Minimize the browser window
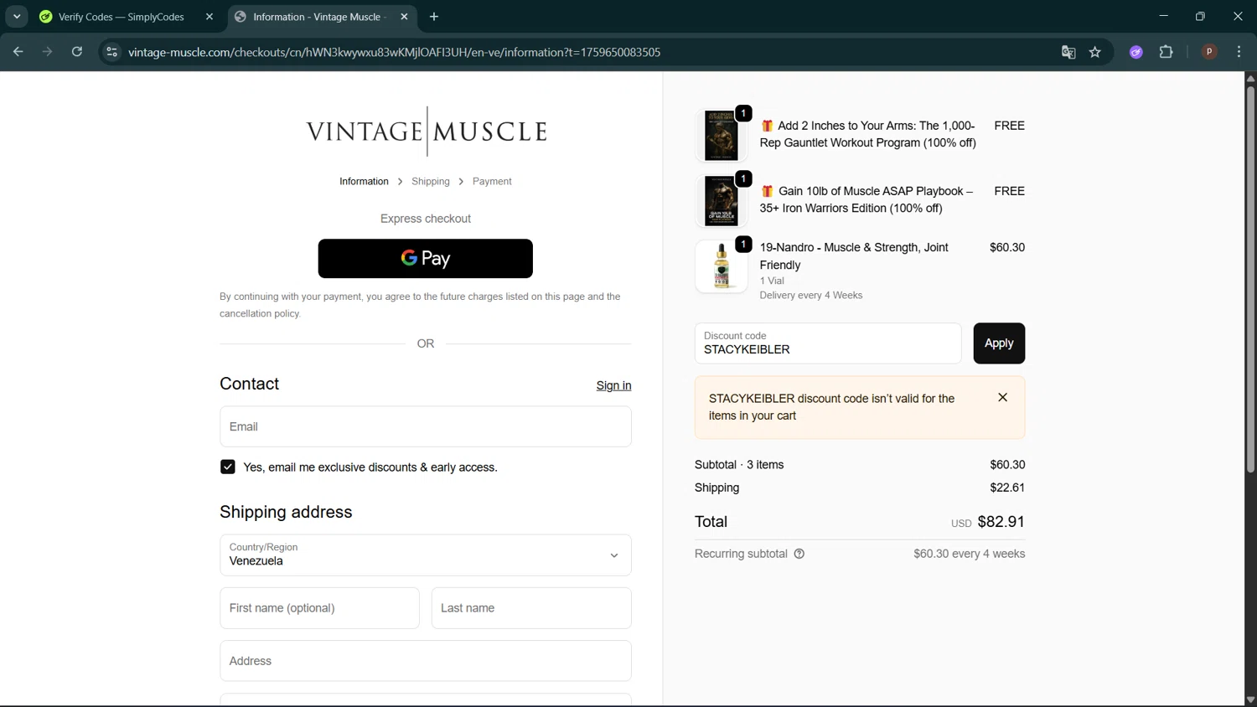 [x=1163, y=17]
